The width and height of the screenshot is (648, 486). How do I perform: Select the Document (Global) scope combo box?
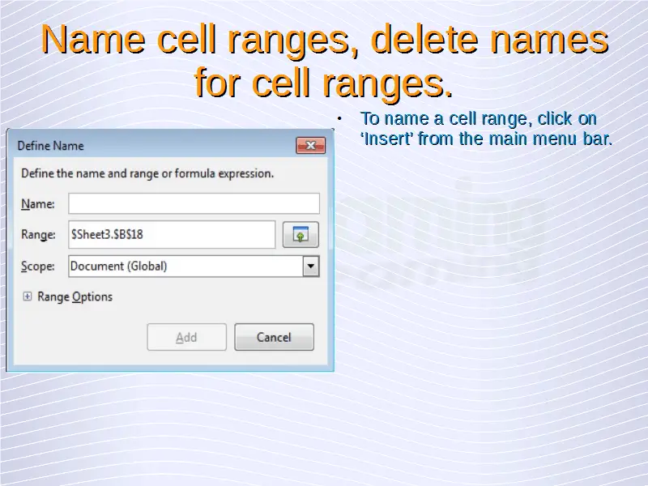tap(185, 266)
